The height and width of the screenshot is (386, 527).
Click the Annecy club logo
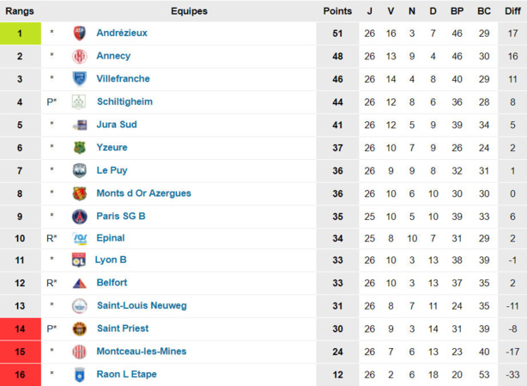(80, 57)
